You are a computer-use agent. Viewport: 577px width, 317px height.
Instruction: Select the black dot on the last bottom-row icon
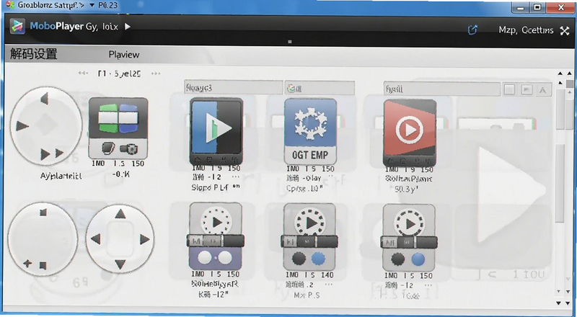(398, 259)
